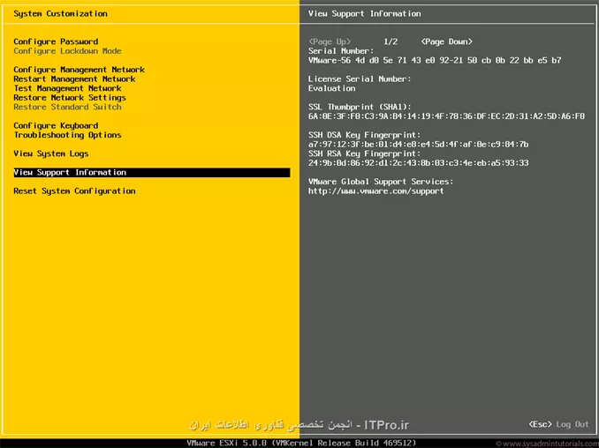
Task: Select greyed Restore Standard Switch entry
Action: pyautogui.click(x=68, y=107)
